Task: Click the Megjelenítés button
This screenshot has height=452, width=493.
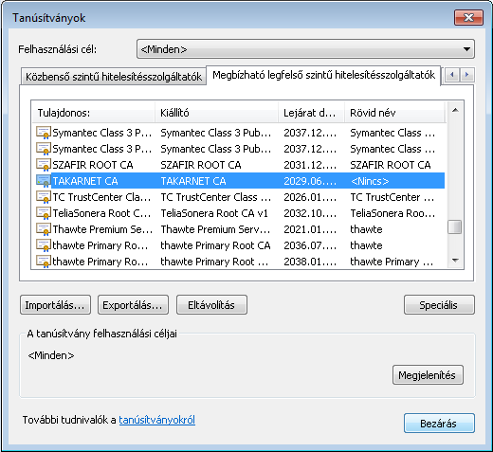Action: [x=428, y=375]
